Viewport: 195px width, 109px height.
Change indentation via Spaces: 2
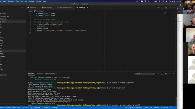pos(139,108)
